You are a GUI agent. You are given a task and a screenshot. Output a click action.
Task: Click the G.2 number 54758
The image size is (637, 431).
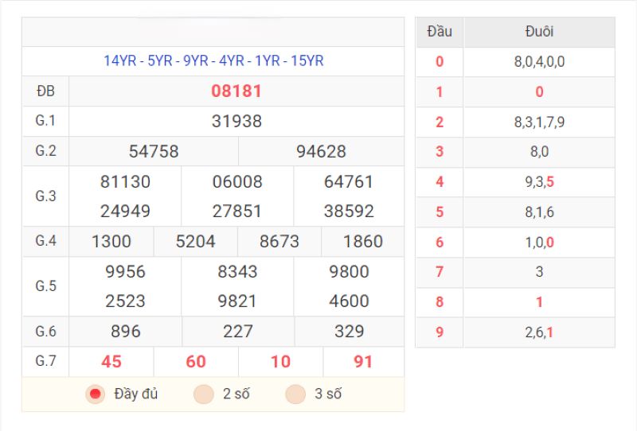[x=154, y=151]
